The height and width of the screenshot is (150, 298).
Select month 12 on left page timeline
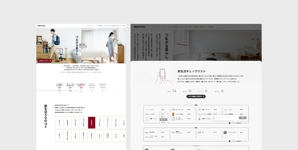[70, 91]
